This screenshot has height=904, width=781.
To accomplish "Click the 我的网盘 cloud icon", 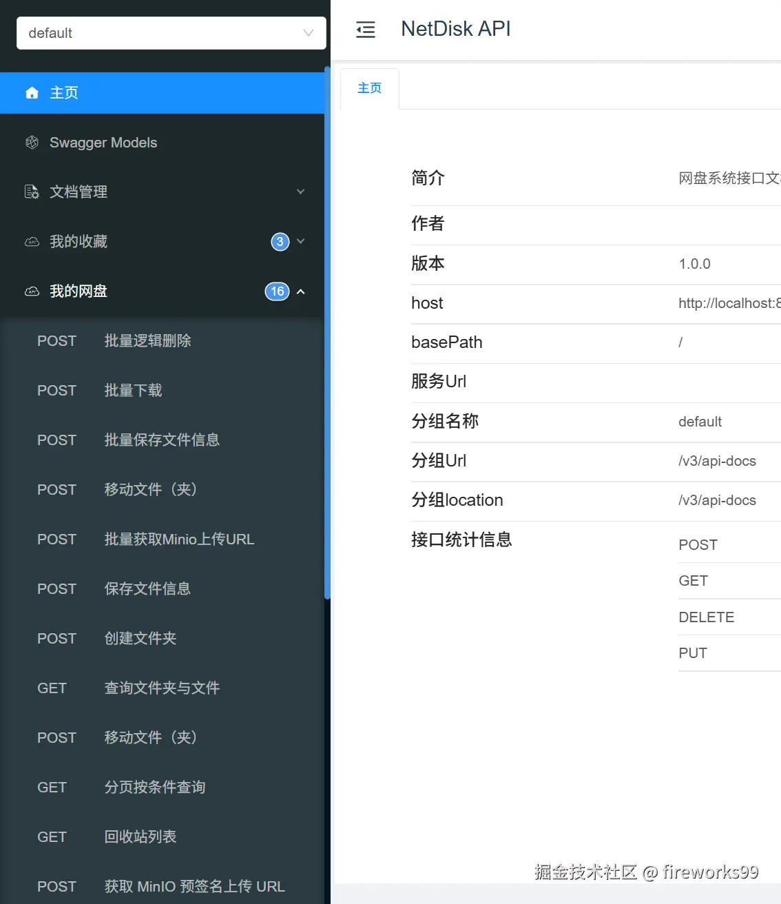I will pyautogui.click(x=32, y=291).
